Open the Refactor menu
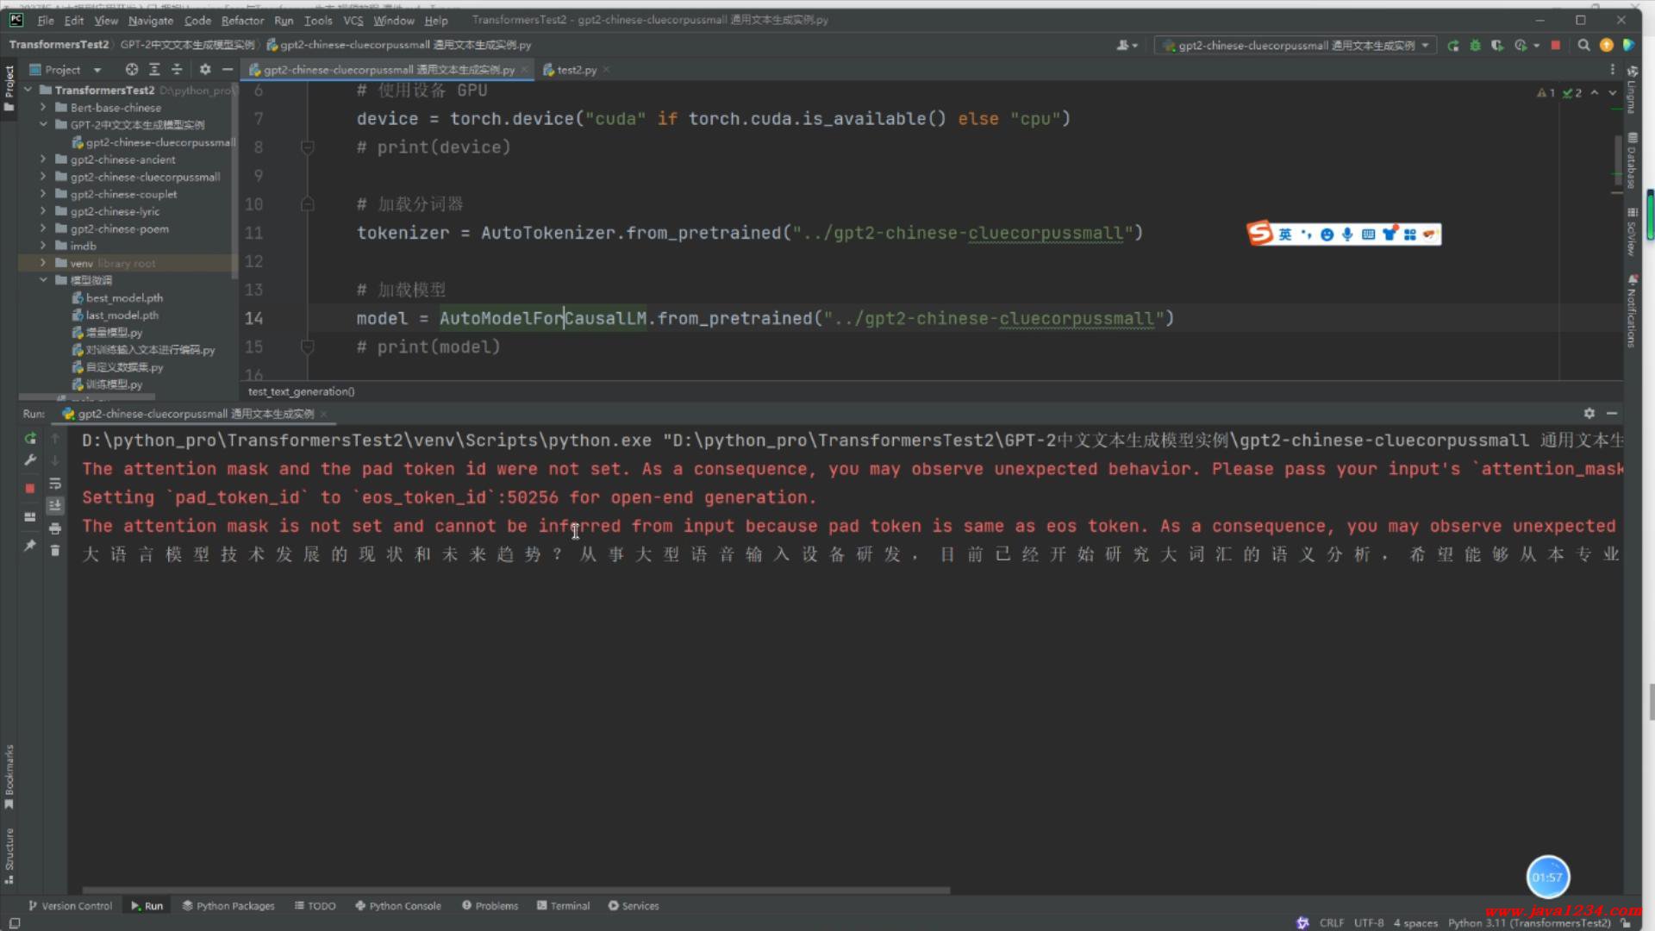The width and height of the screenshot is (1655, 931). (242, 20)
